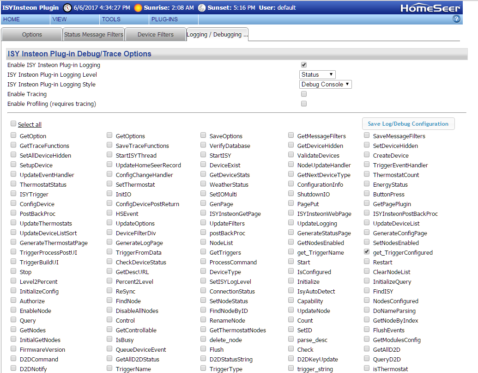Check the Stop checkbox

coord(13,271)
